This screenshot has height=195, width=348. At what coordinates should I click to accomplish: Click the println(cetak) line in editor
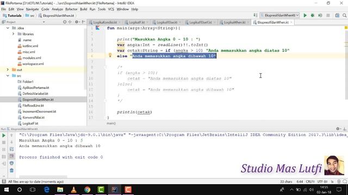[x=134, y=112]
